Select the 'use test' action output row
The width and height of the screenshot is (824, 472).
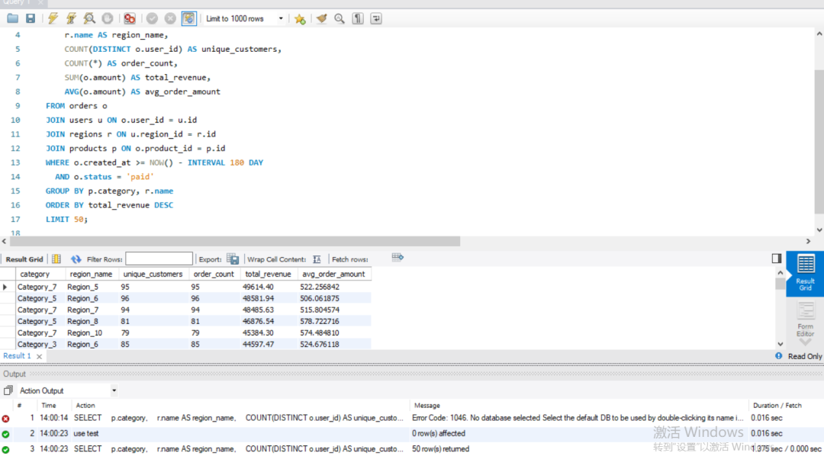(x=412, y=434)
